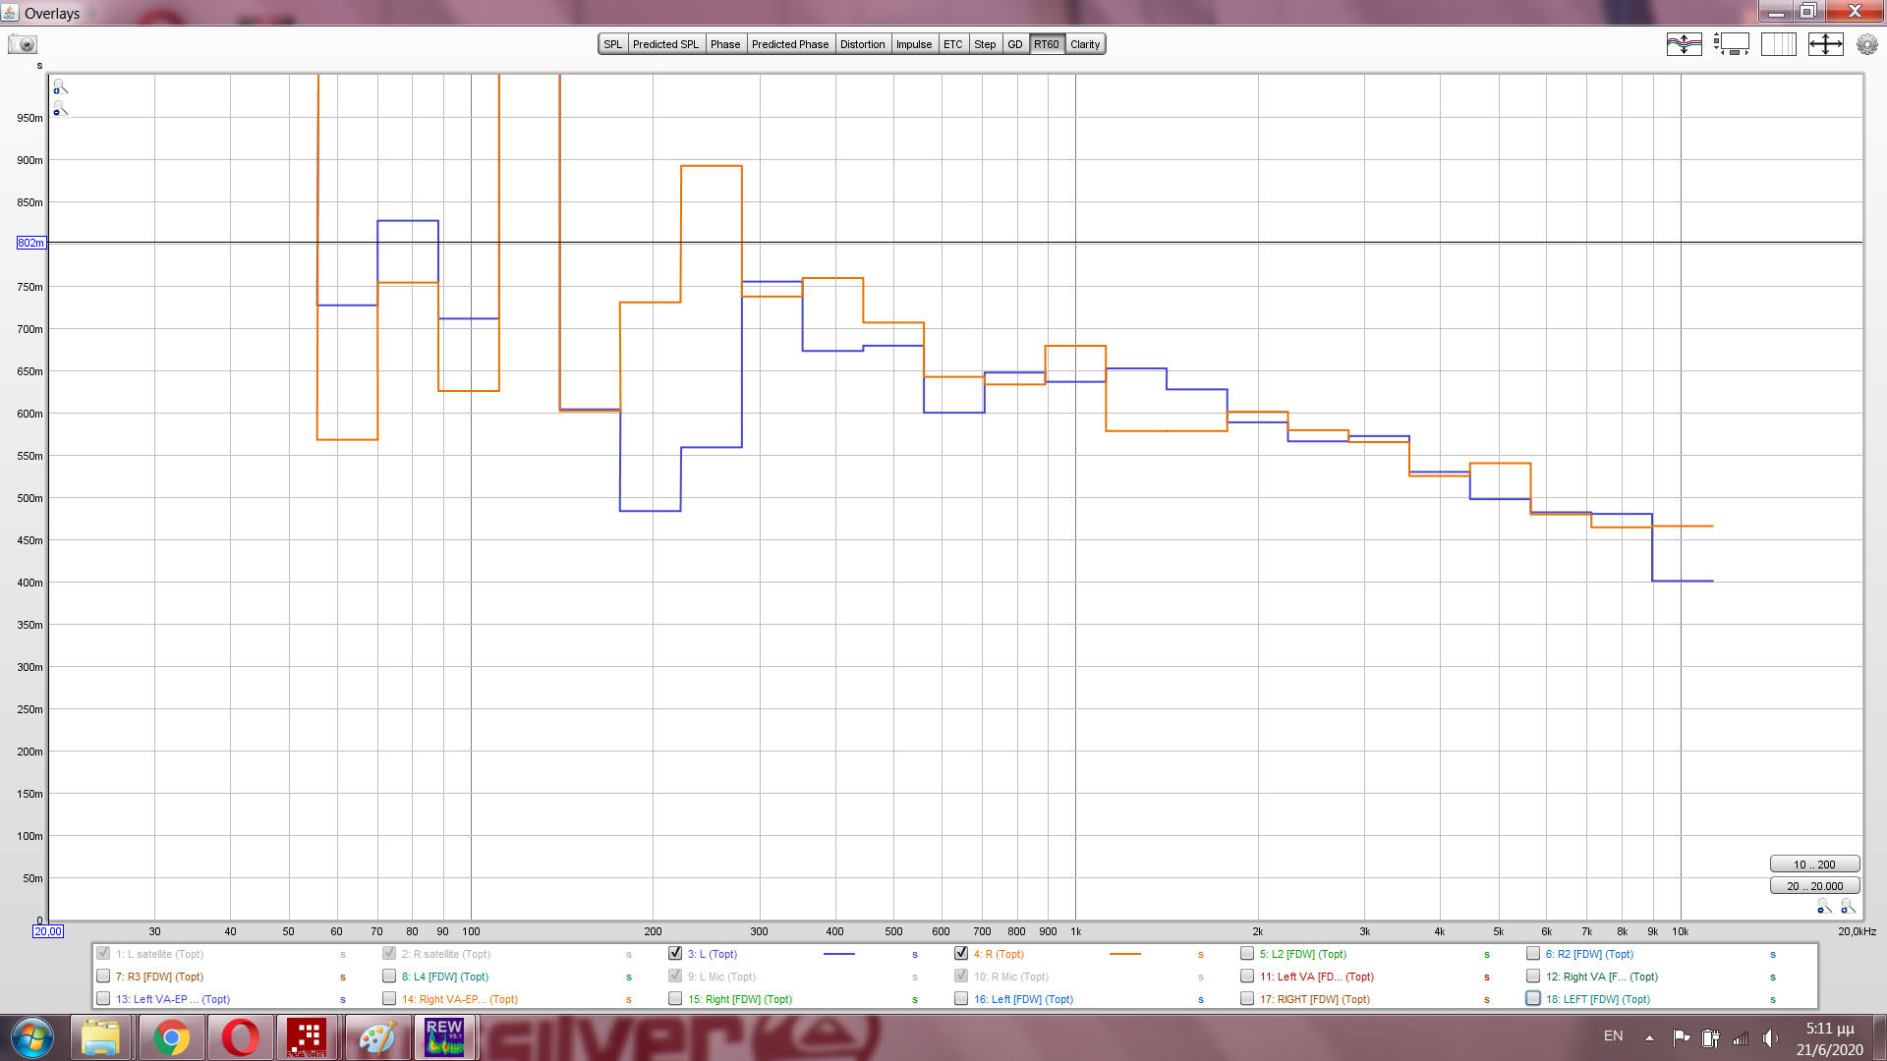Click the capture graph camera icon
Screen dimensions: 1887x1061
(22, 44)
